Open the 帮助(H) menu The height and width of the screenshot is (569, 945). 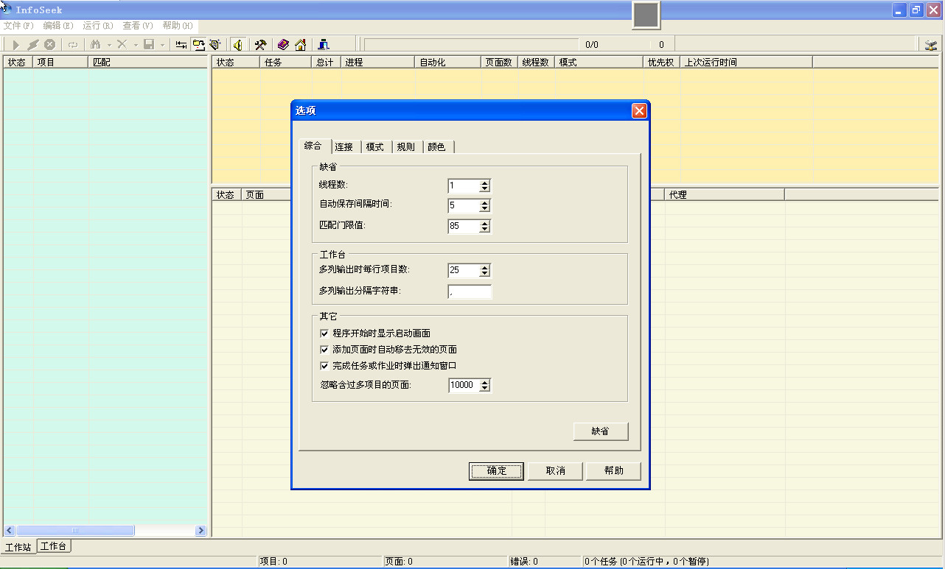178,25
